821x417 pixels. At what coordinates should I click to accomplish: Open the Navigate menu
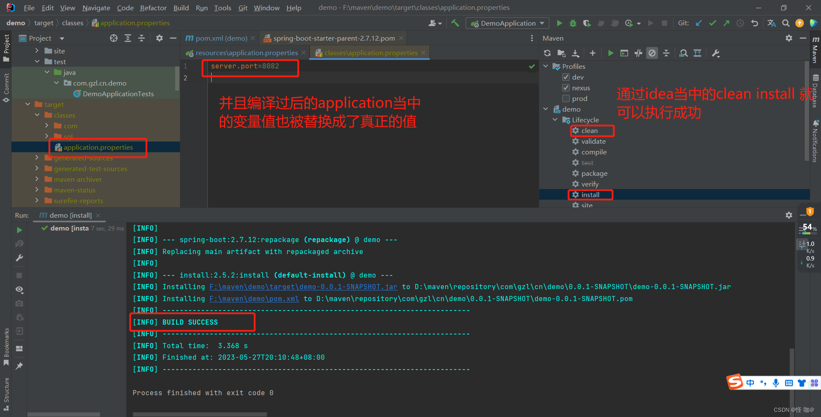[96, 8]
